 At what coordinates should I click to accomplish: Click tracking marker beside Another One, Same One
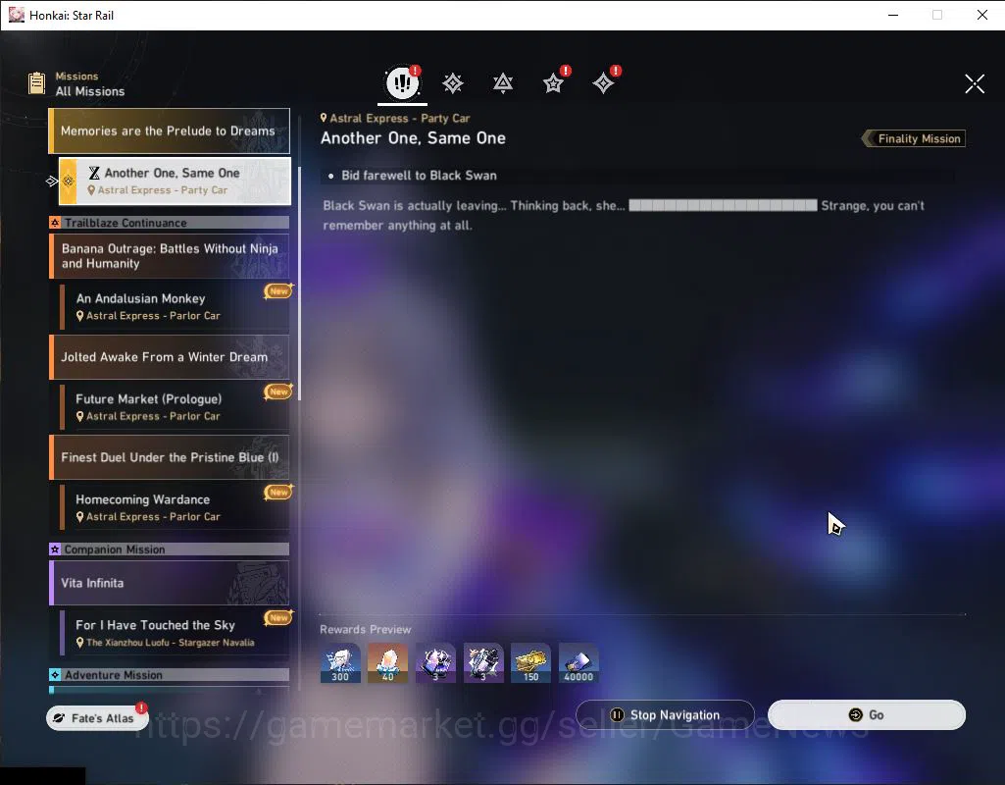(x=52, y=181)
